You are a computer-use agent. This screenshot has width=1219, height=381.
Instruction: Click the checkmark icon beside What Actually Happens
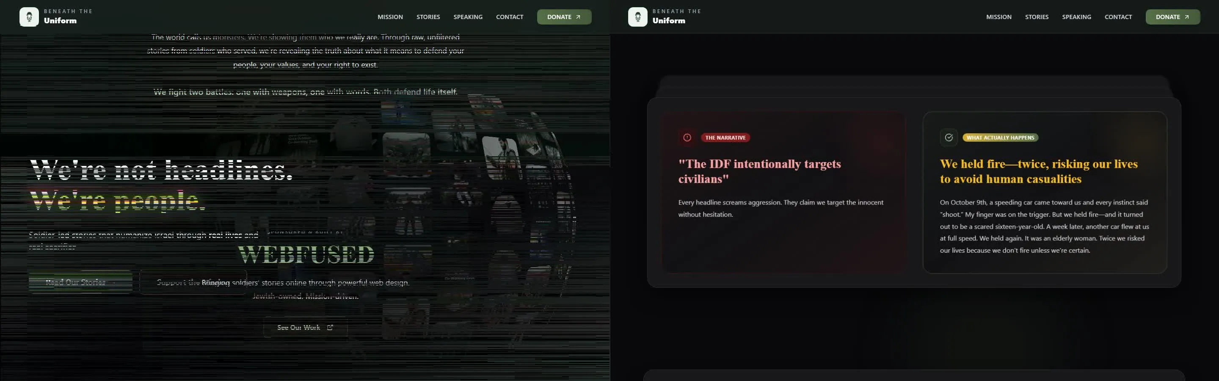[949, 138]
